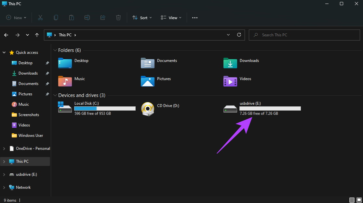Select usbdrive (E:) in Devices and drives
This screenshot has height=203, width=363.
pyautogui.click(x=262, y=108)
